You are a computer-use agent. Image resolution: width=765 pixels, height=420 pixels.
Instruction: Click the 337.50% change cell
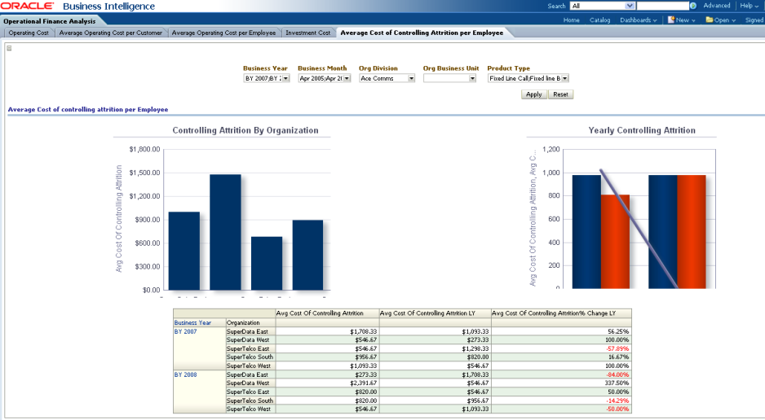[561, 383]
